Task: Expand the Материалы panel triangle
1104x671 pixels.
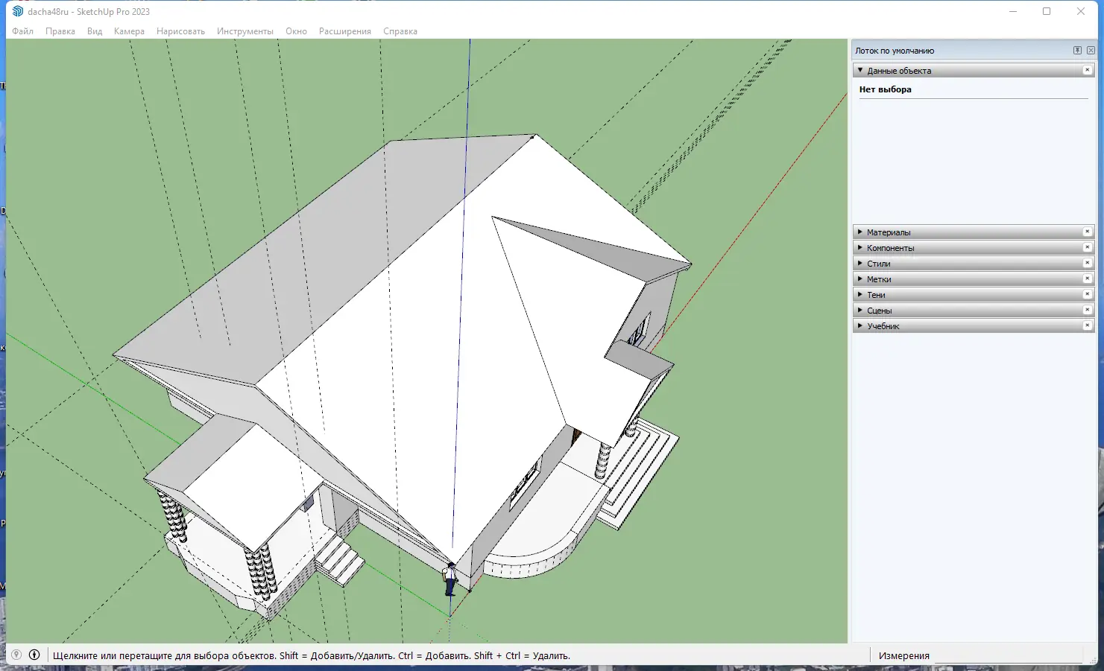Action: click(860, 232)
